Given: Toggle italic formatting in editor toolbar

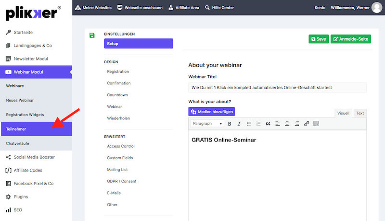Looking at the screenshot, I should coord(239,124).
